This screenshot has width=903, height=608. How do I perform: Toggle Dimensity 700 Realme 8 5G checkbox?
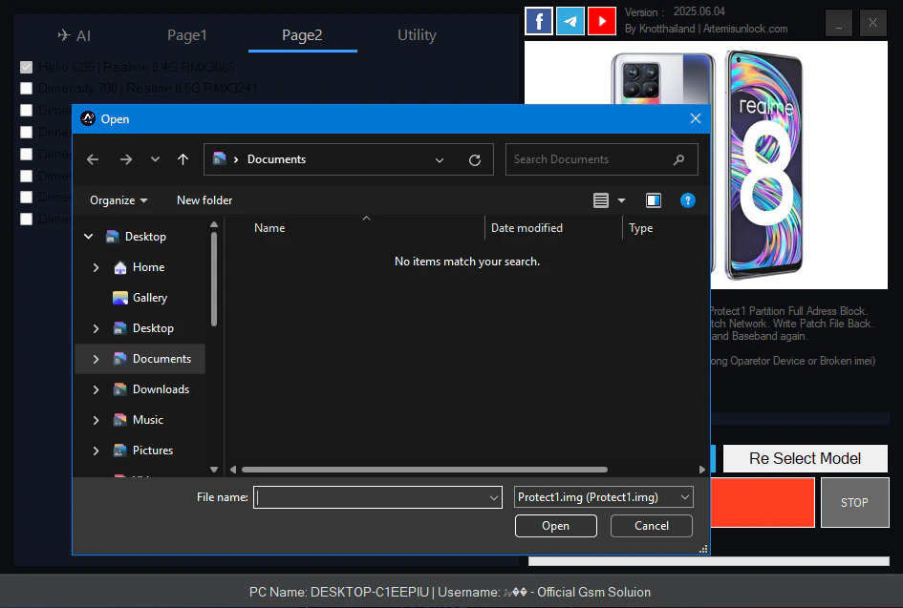click(26, 89)
